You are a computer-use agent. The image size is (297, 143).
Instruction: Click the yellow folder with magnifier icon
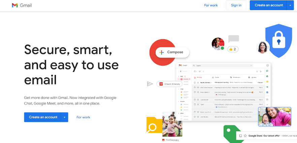[154, 125]
